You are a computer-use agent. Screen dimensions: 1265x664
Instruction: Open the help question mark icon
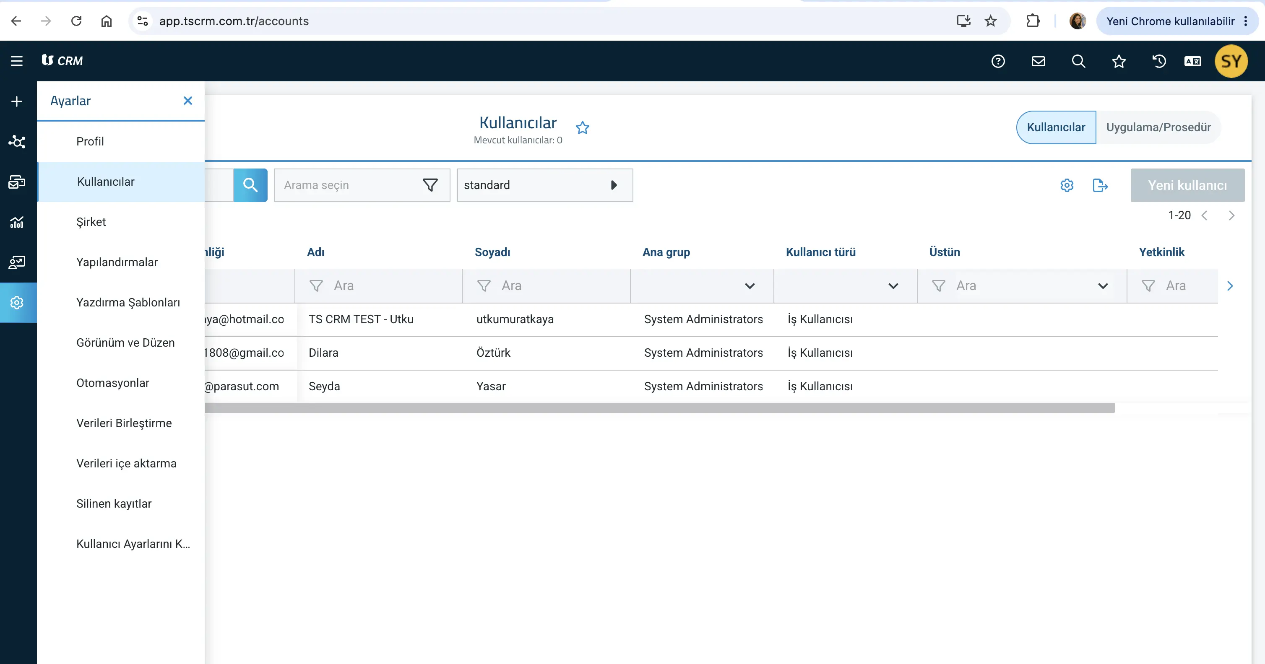tap(998, 61)
